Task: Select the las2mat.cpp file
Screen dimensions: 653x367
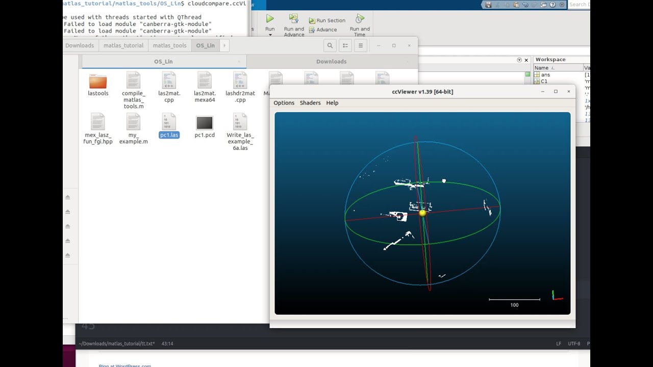Action: coord(169,87)
